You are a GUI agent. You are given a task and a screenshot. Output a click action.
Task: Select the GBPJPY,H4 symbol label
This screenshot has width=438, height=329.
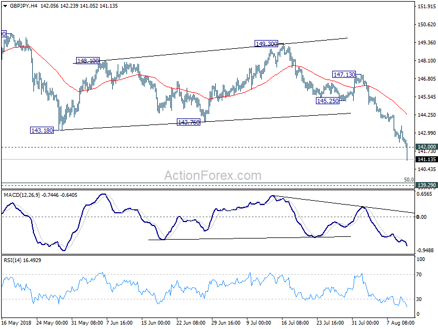pyautogui.click(x=24, y=6)
